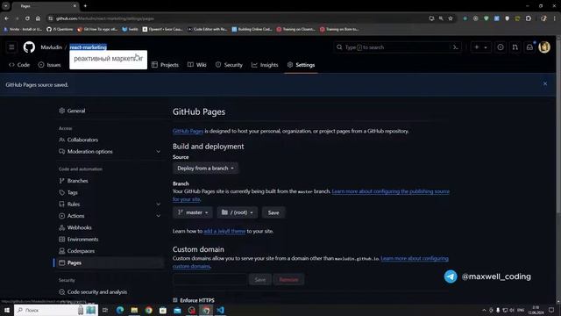The image size is (561, 316).
Task: Reload the page with refresh icon
Action: click(x=27, y=18)
